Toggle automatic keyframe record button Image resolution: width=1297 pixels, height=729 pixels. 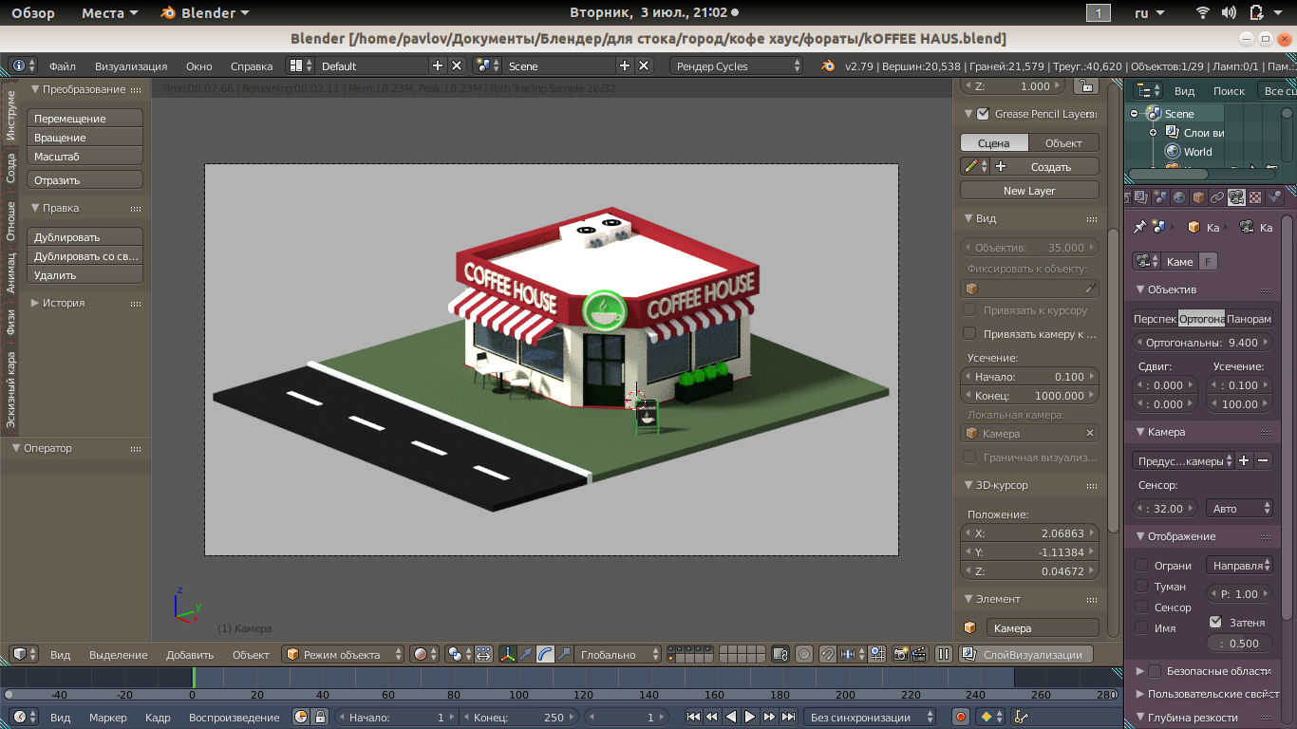[x=960, y=718]
